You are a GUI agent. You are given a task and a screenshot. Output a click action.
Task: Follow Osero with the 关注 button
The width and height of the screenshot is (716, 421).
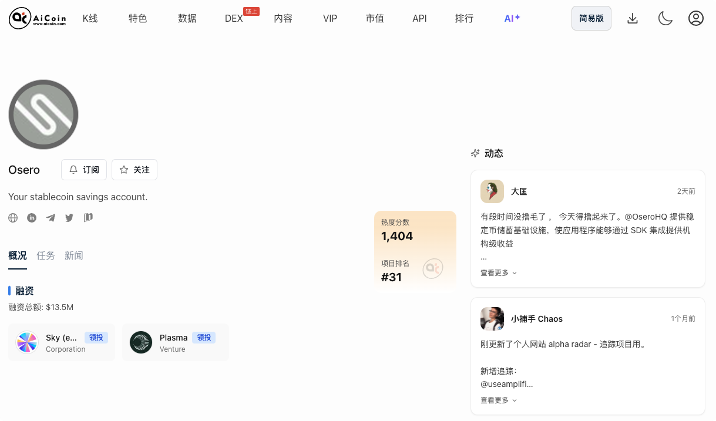tap(135, 170)
